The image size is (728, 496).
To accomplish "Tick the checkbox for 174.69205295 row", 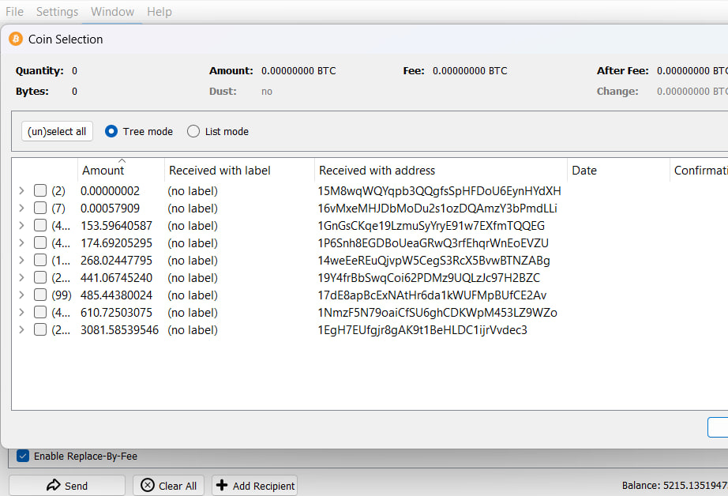I will 40,242.
